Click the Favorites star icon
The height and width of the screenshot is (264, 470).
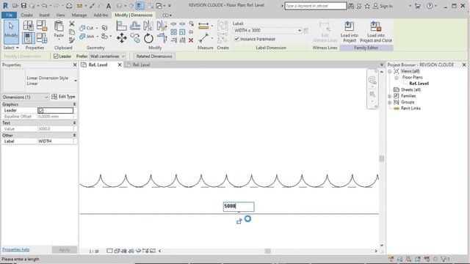tap(367, 6)
